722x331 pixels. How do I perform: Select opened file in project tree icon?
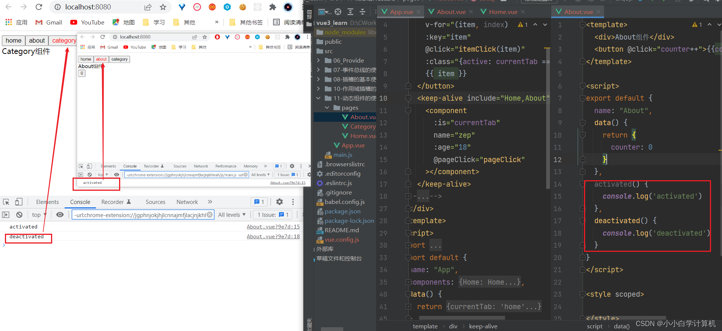pos(338,12)
